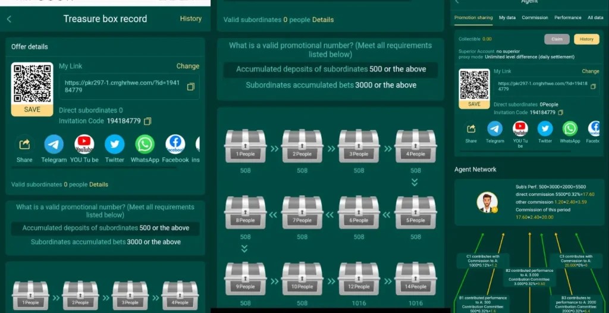Click Change link in Treasure box record panel
Screen dimensions: 609x313
[187, 66]
